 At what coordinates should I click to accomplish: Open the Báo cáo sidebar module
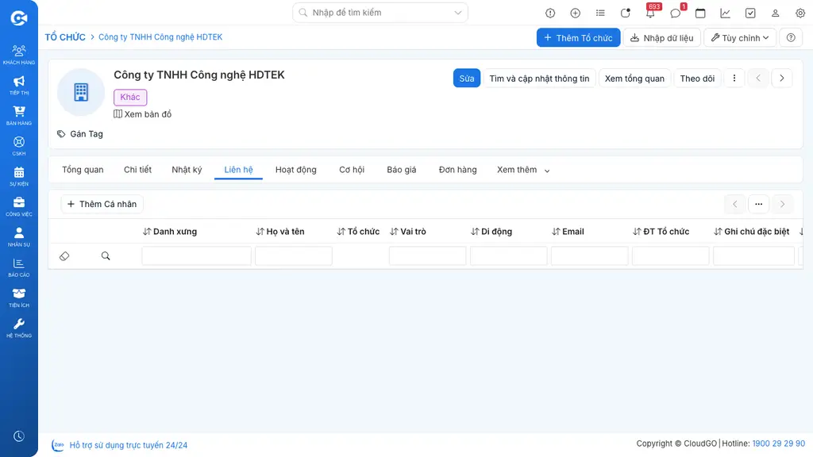[x=19, y=267]
